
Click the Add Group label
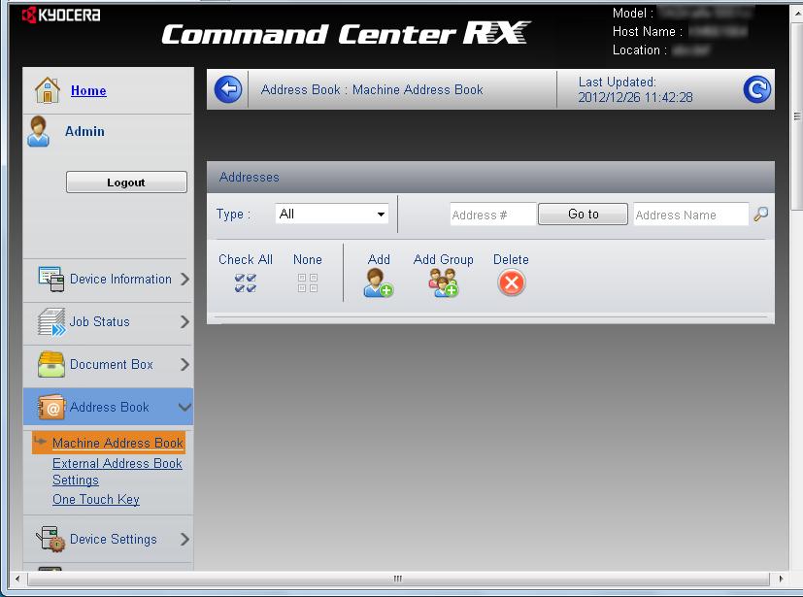click(x=443, y=259)
